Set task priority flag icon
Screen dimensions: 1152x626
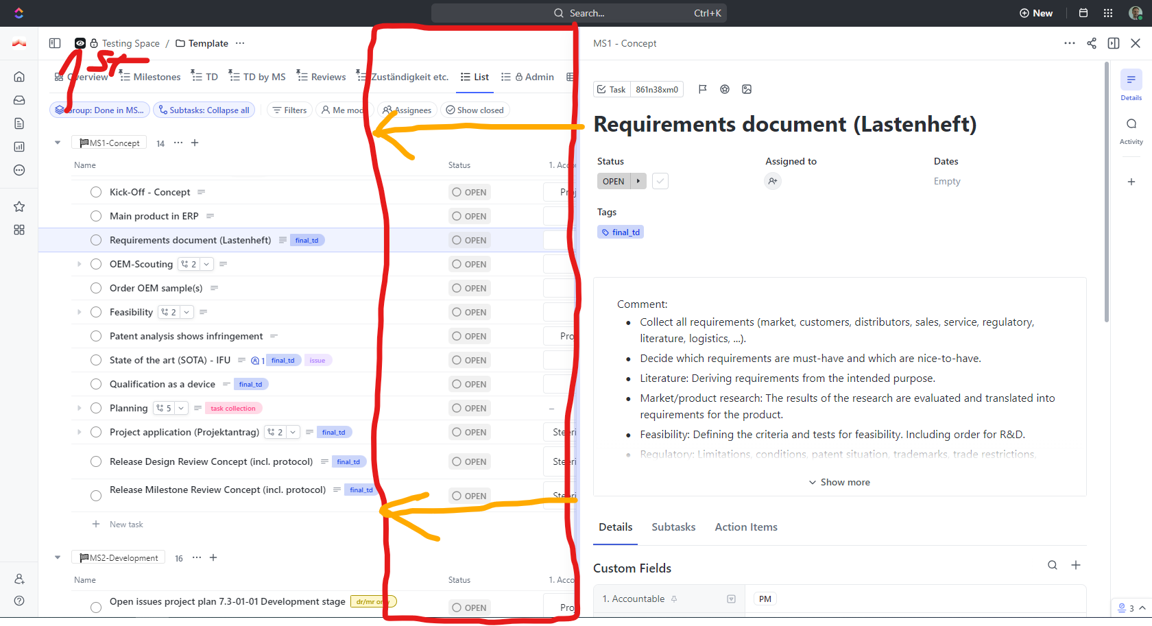(703, 89)
